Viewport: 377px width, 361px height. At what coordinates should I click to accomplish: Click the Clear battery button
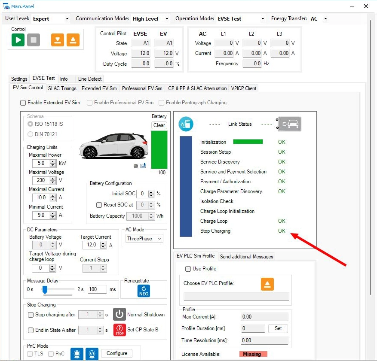click(159, 125)
